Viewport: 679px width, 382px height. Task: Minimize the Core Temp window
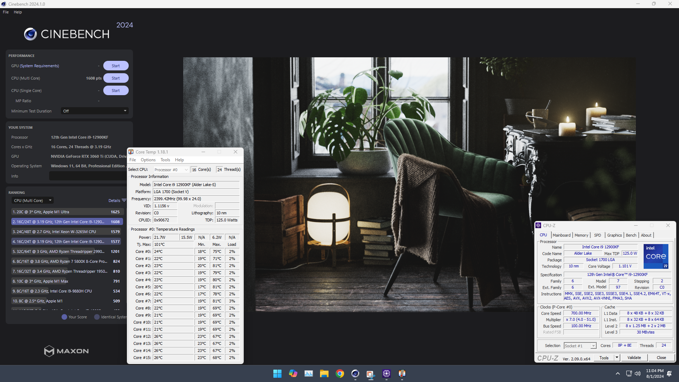coord(203,152)
